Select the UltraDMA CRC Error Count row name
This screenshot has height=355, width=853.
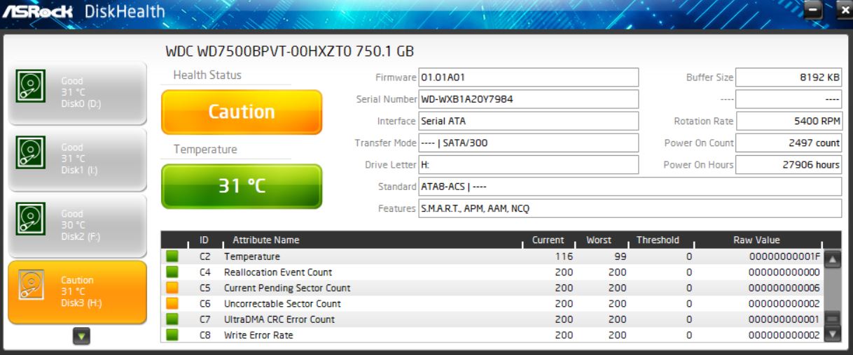coord(279,319)
